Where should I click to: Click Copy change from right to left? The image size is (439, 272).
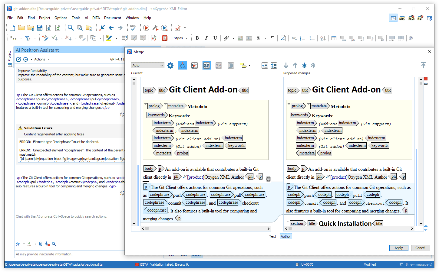[265, 65]
